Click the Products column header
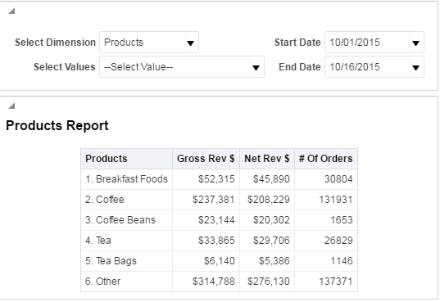Image resolution: width=440 pixels, height=302 pixels. pyautogui.click(x=126, y=159)
